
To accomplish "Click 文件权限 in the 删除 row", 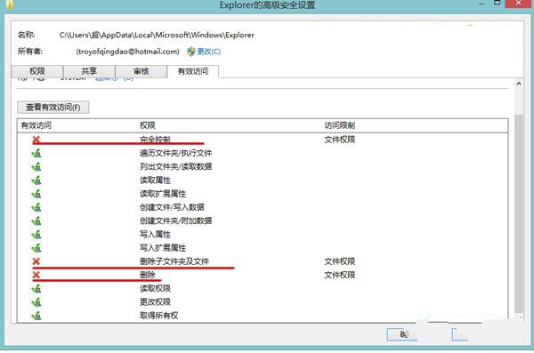I will click(x=340, y=275).
